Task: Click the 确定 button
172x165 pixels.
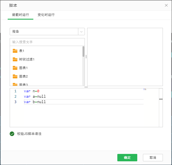Action: 127,158
